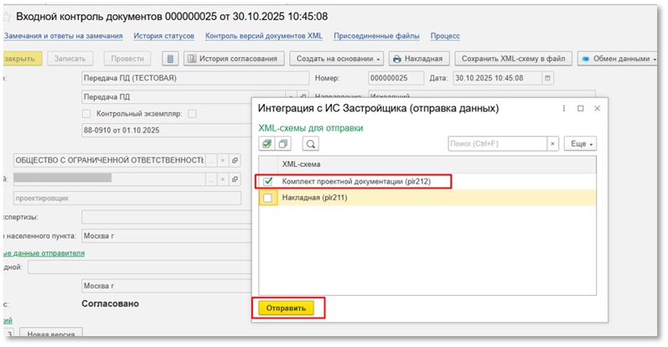Switch to Присоединенные файлы section
This screenshot has height=347, width=668.
(x=376, y=36)
